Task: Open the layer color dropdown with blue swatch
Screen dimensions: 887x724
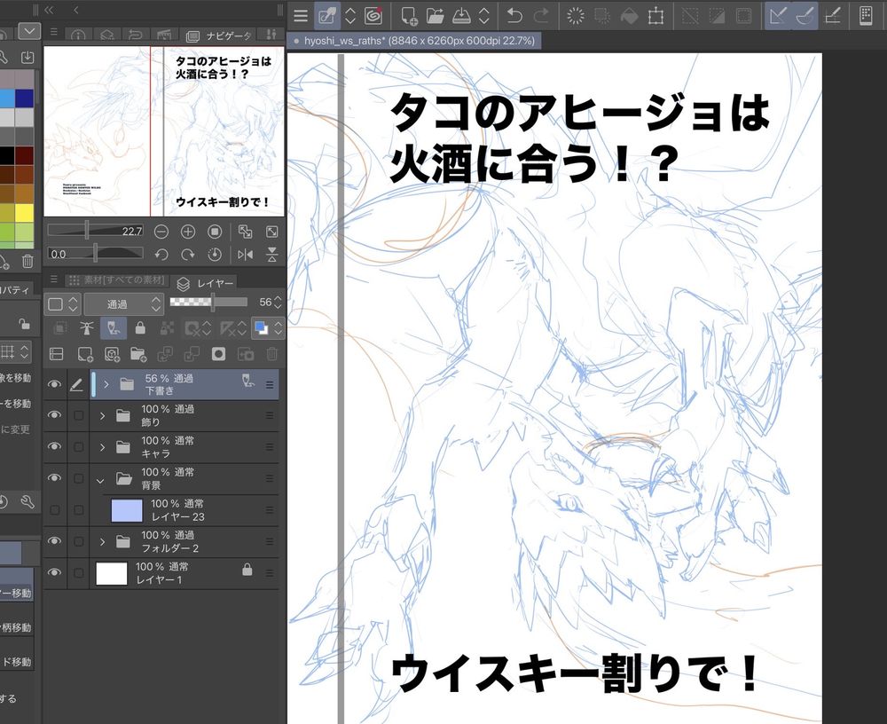Action: pos(268,328)
